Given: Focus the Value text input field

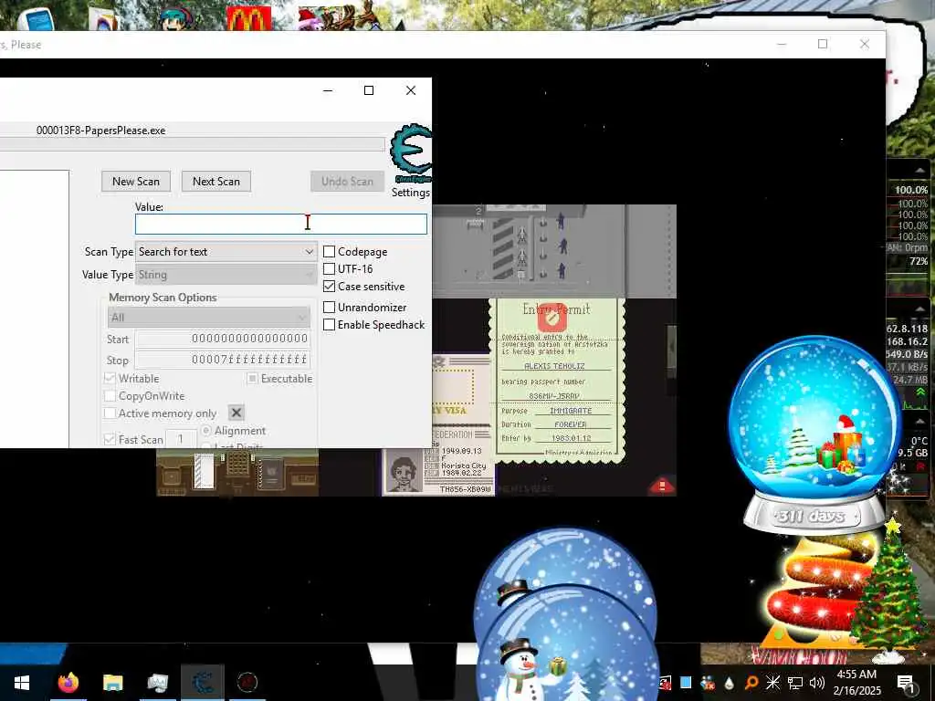Looking at the screenshot, I should click(281, 225).
